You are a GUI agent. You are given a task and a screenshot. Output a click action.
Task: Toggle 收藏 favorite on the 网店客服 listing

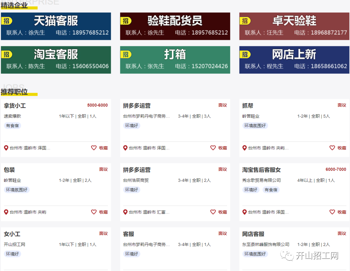[338, 270]
